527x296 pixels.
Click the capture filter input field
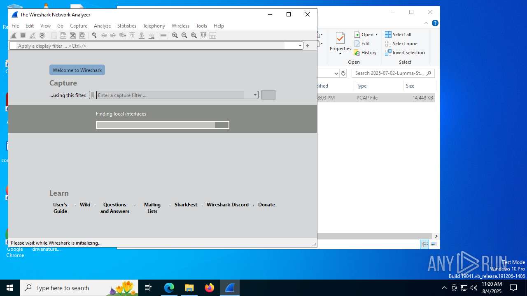click(x=175, y=95)
